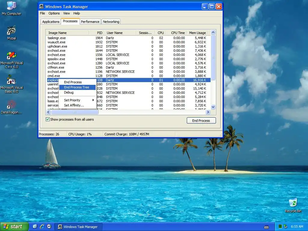The height and width of the screenshot is (231, 308).
Task: Click the process list scroll down arrow
Action: click(213, 107)
